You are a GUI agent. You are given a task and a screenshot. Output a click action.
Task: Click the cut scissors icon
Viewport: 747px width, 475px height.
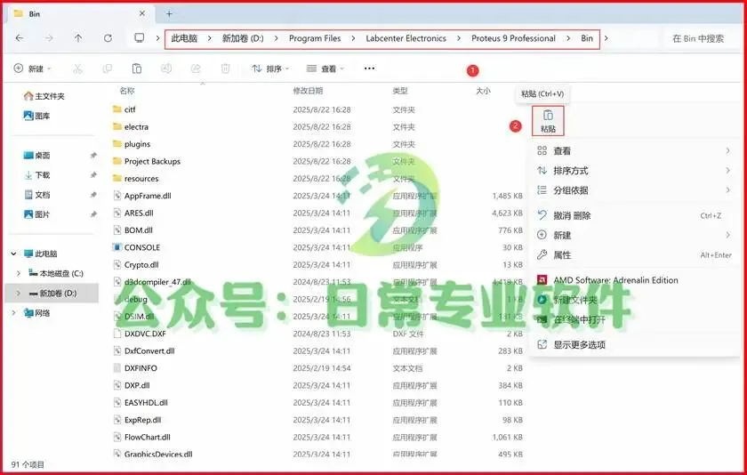77,68
